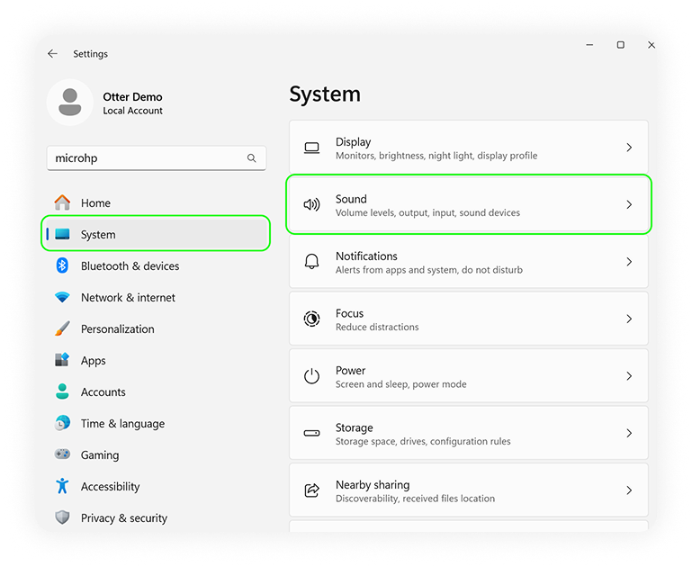Open Accounts in the sidebar
Image resolution: width=692 pixels, height=567 pixels.
[x=103, y=392]
